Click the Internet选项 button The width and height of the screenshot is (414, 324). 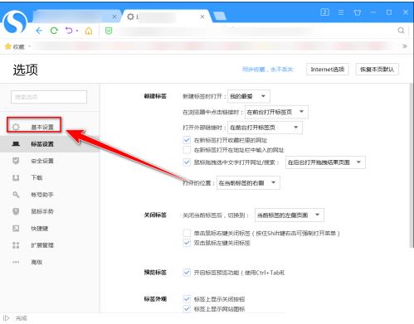coord(327,69)
